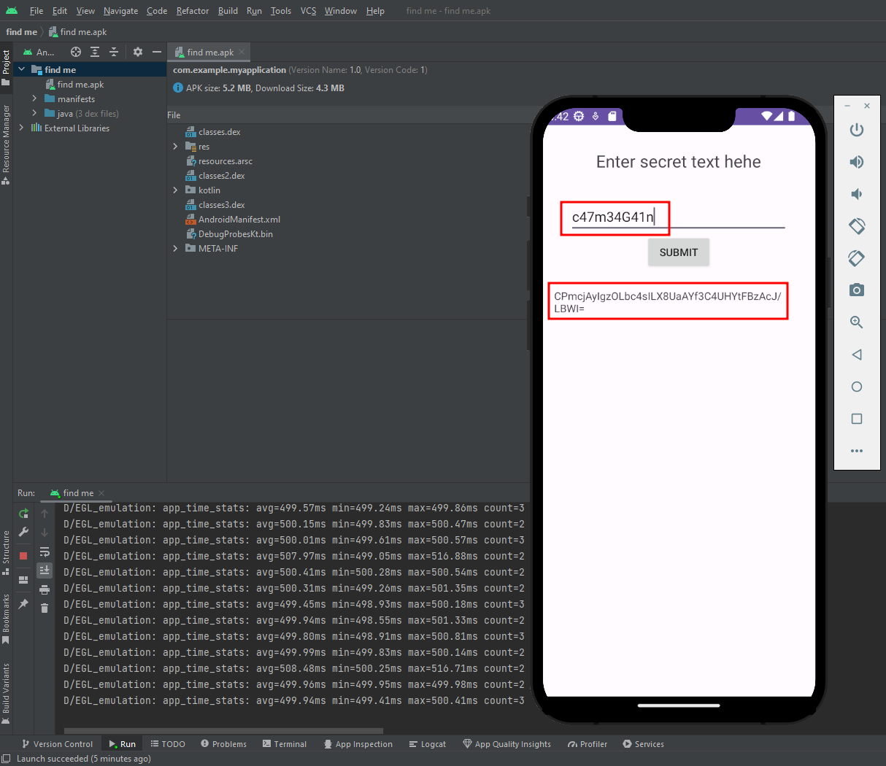Open the Profiler tool window

pos(588,744)
